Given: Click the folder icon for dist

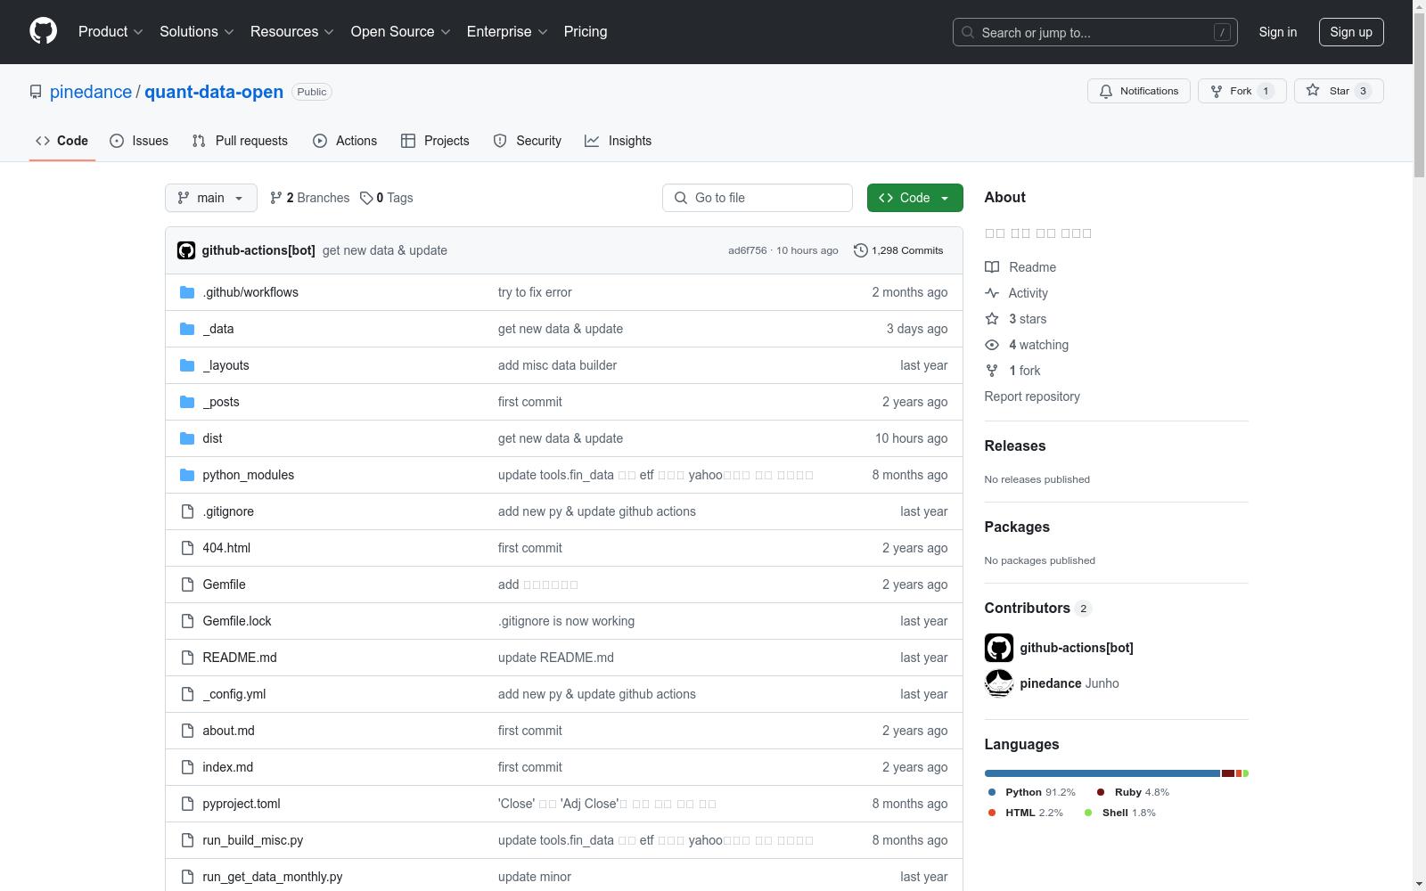Looking at the screenshot, I should (187, 438).
